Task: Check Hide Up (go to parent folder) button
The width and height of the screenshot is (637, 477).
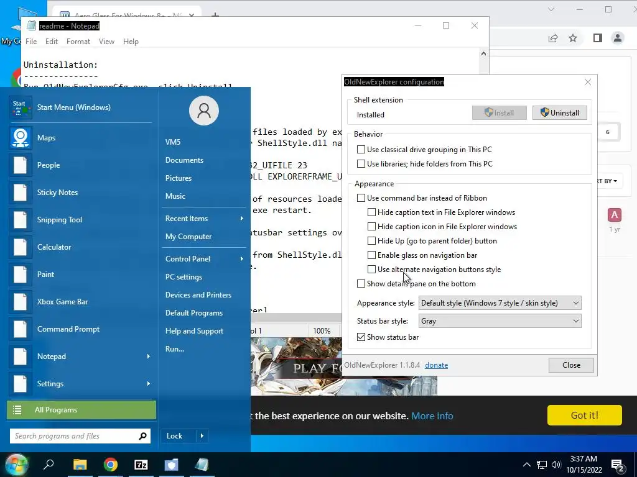Action: click(371, 240)
